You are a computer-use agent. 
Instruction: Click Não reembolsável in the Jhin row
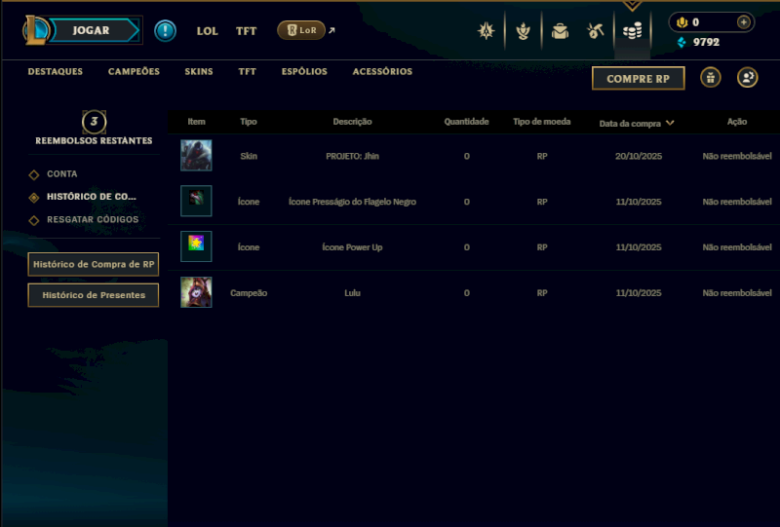coord(737,156)
